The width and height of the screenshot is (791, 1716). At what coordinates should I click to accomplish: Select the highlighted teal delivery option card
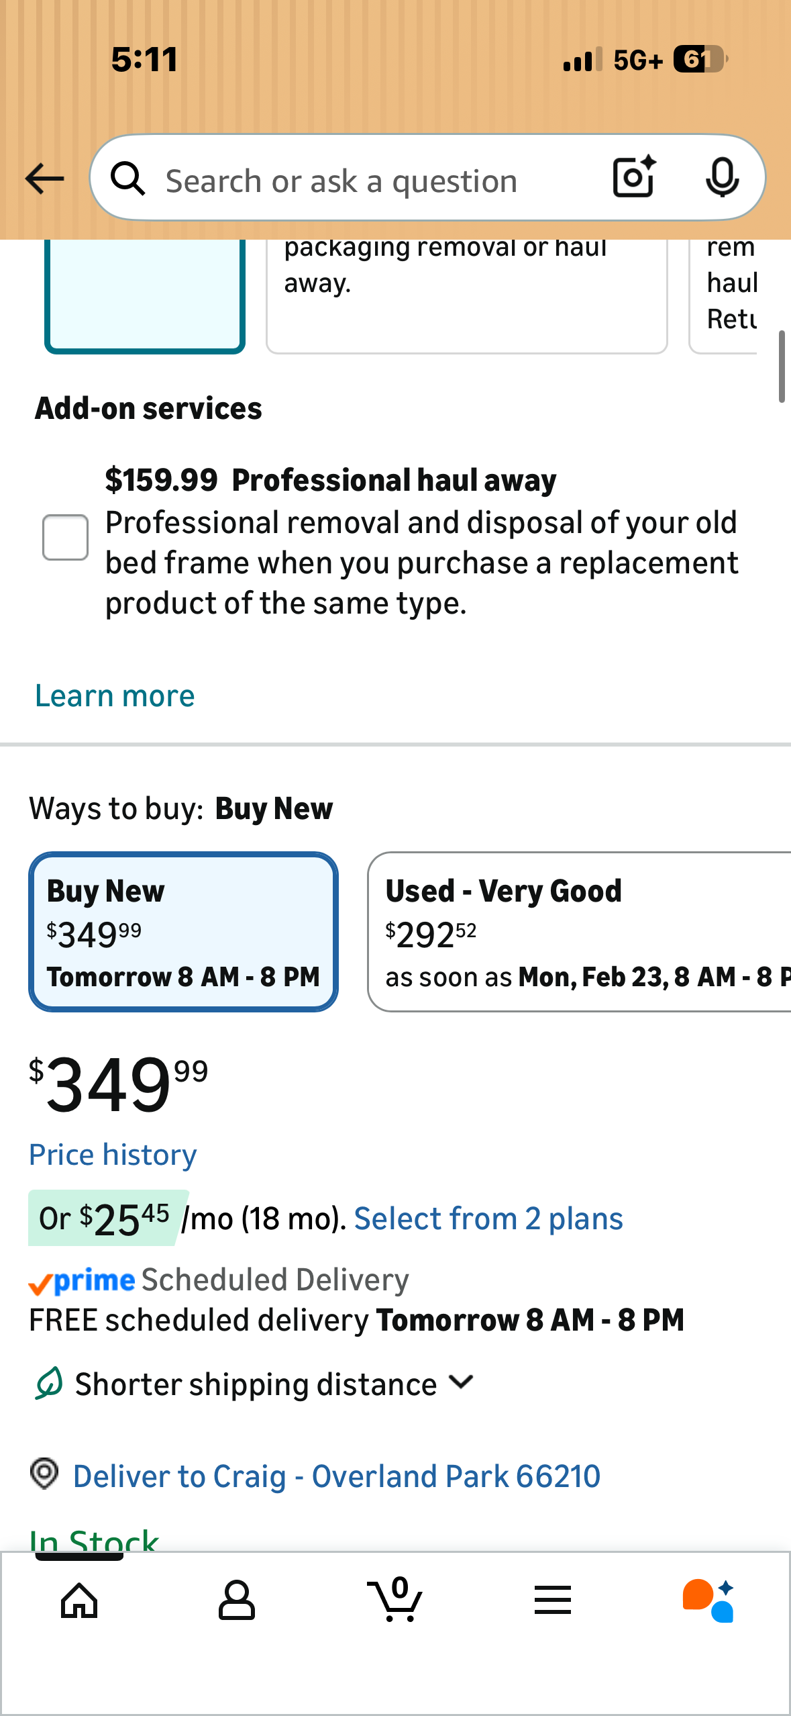click(144, 295)
